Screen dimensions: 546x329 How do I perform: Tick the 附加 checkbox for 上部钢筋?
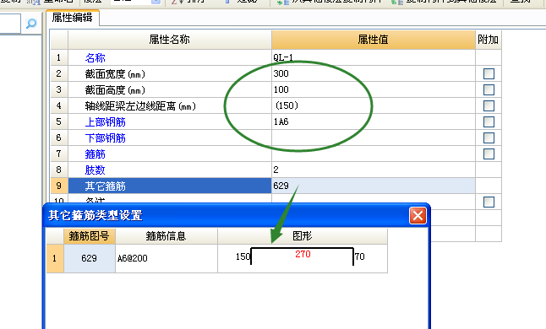[x=489, y=121]
